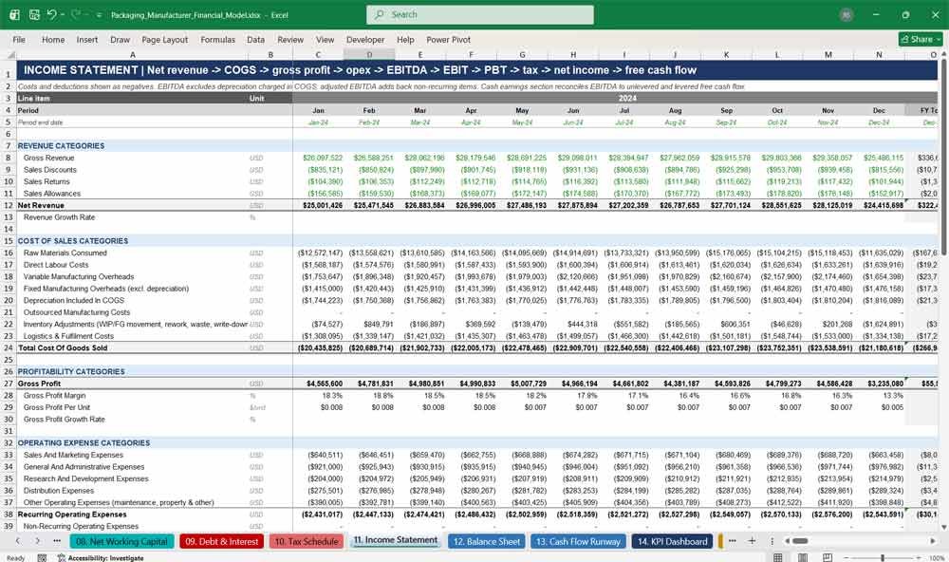Open the Undo history dropdown arrow
949x562 pixels.
[62, 14]
